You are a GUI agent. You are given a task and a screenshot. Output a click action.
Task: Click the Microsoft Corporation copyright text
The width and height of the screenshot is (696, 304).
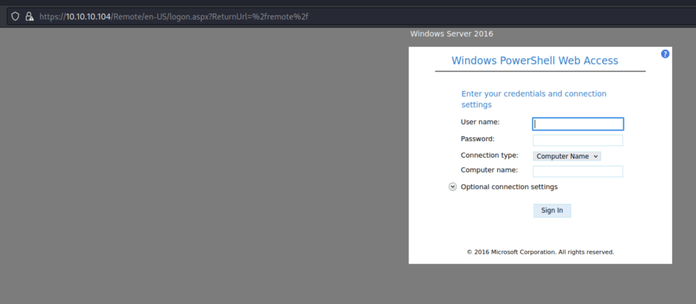click(540, 252)
